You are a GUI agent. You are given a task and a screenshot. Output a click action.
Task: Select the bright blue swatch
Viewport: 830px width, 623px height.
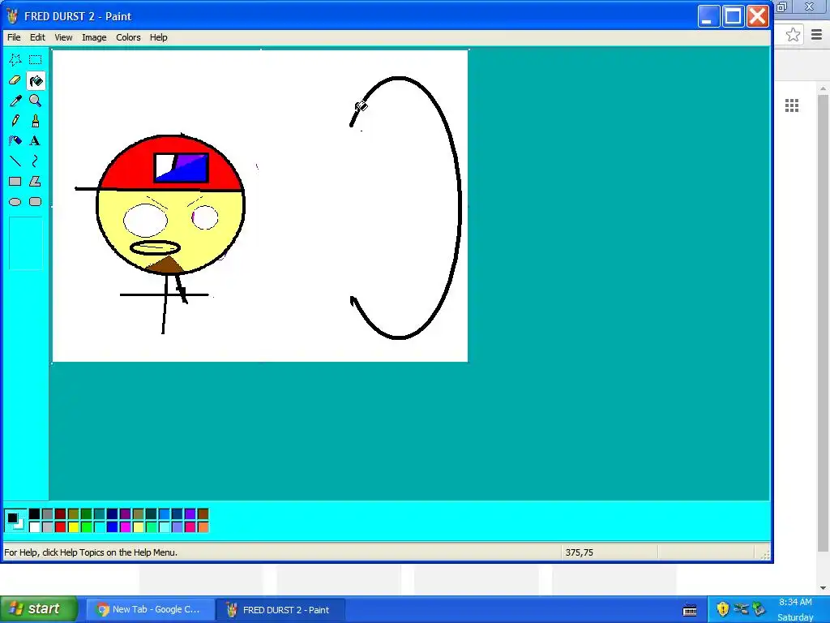click(112, 526)
